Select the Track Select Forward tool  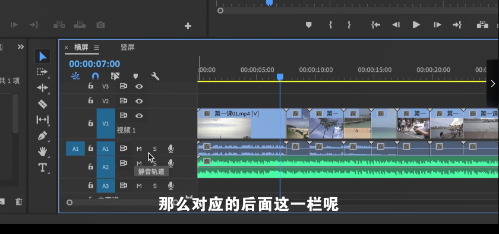(42, 72)
